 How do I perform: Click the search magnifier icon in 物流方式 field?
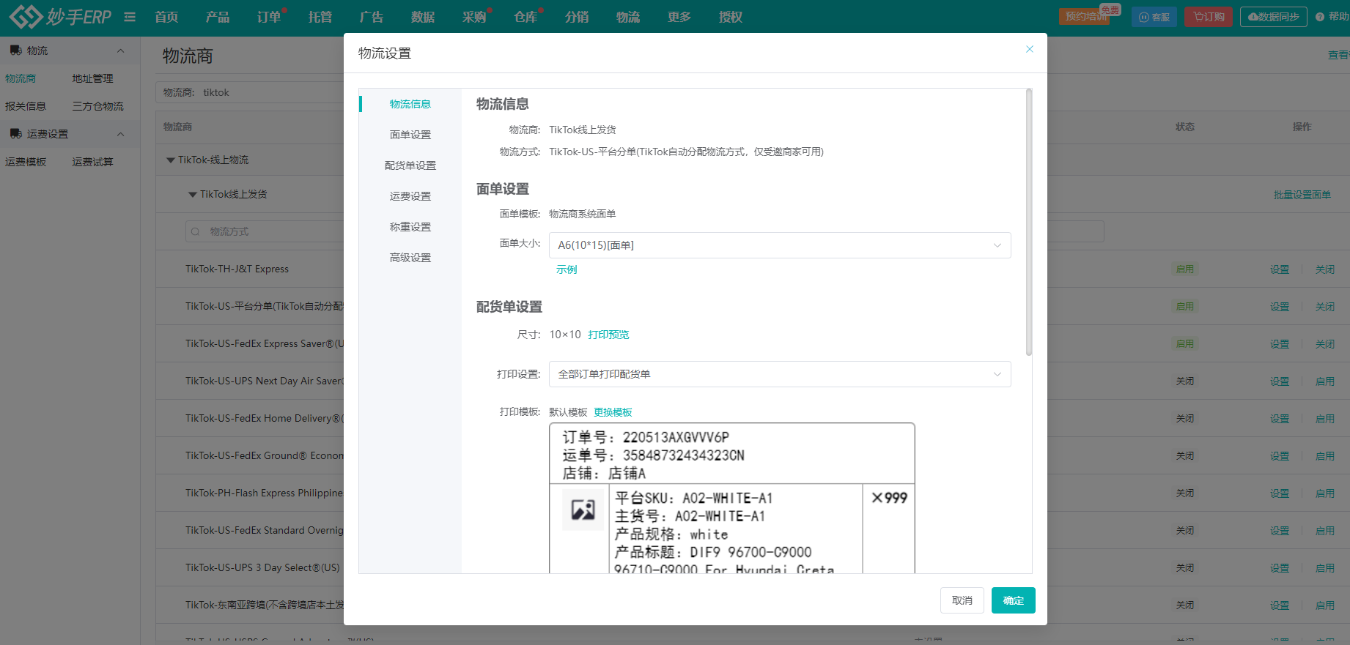coord(195,231)
